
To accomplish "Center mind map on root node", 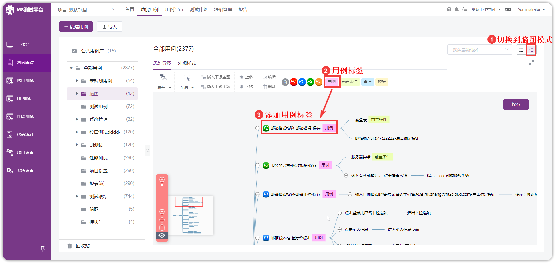I will pos(162,228).
